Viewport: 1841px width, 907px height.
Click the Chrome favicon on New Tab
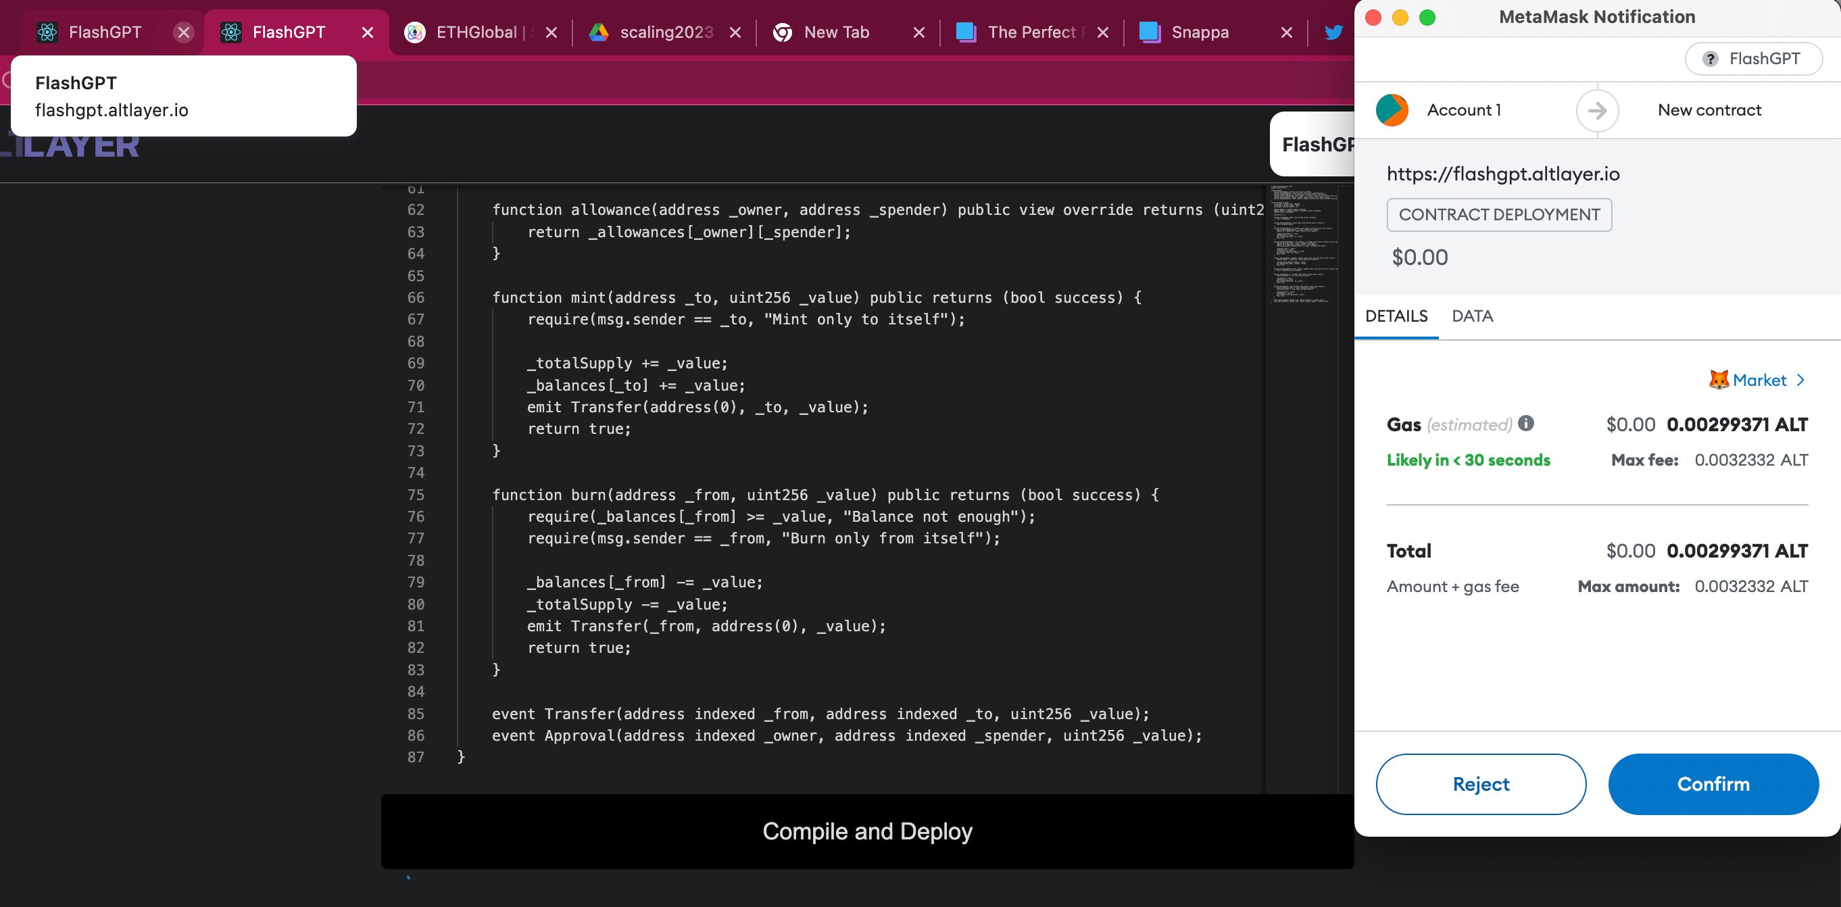pos(783,32)
